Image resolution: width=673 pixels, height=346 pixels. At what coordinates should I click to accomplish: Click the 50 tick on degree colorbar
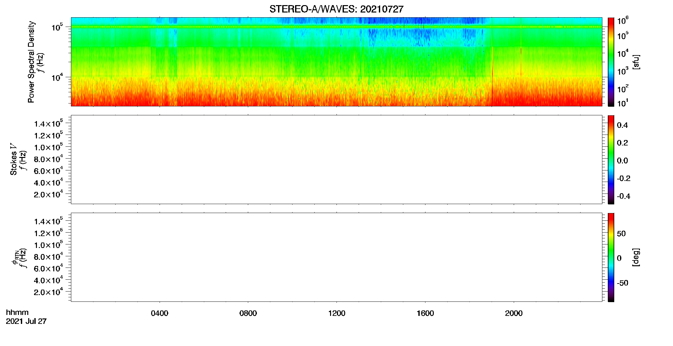tap(621, 234)
